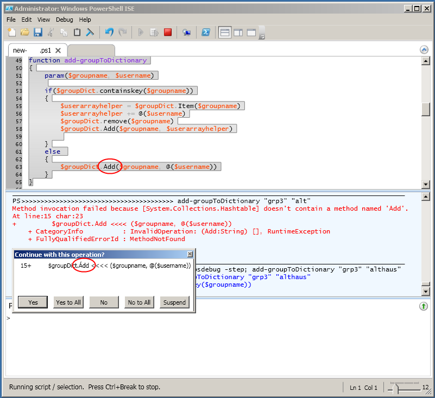
Task: Click the $groupDict.remove($groupname) line
Action: pyautogui.click(x=117, y=121)
